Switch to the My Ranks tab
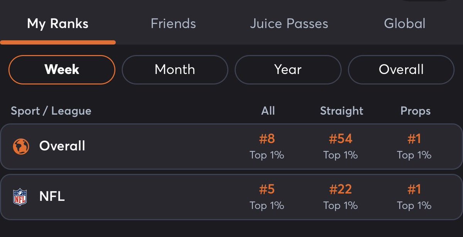The width and height of the screenshot is (463, 237). [x=58, y=24]
